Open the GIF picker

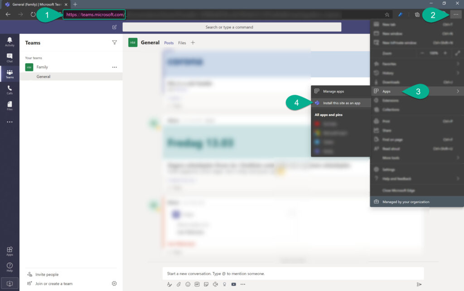tap(197, 284)
